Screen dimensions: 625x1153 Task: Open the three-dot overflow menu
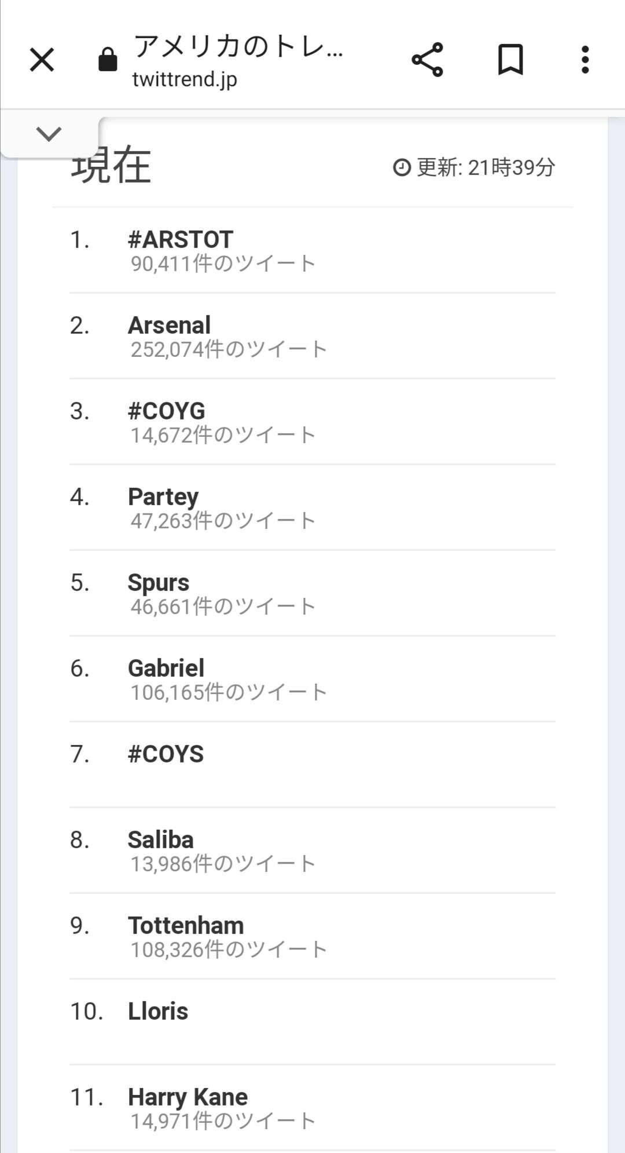[x=585, y=60]
